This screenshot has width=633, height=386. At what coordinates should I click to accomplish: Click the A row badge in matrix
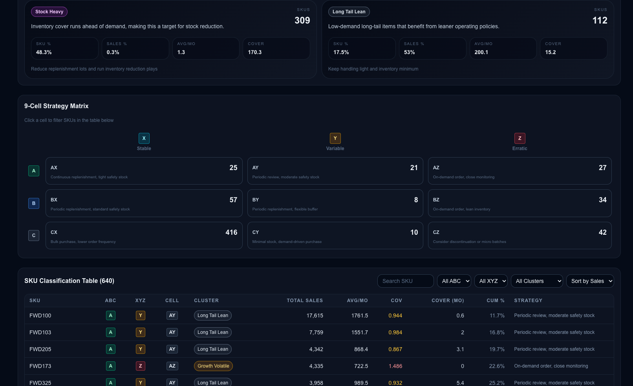click(34, 171)
